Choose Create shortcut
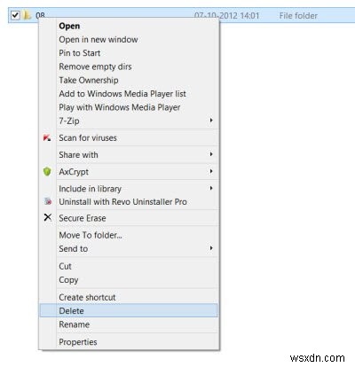The image size is (355, 367). pos(129,297)
